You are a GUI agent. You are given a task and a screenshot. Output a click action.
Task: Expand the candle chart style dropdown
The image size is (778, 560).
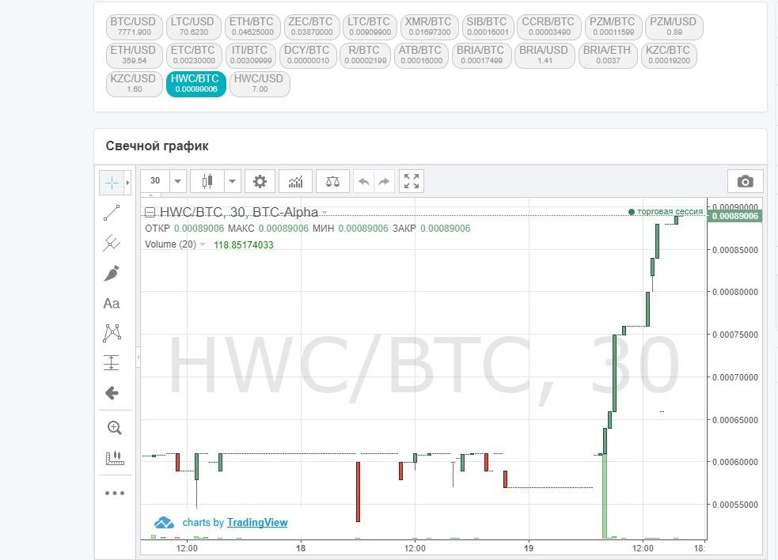coord(232,181)
